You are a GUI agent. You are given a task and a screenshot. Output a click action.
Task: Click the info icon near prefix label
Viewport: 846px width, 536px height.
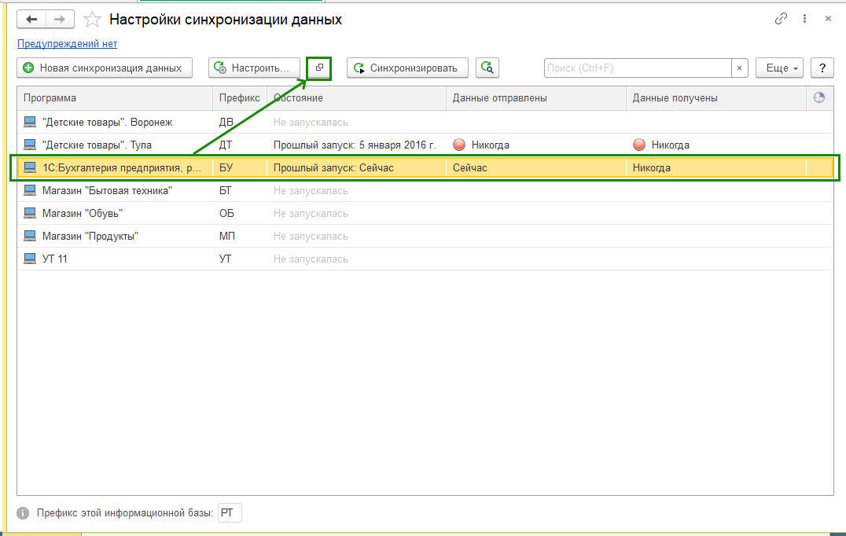tap(23, 512)
